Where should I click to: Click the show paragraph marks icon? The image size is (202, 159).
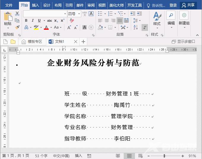tap(145, 27)
